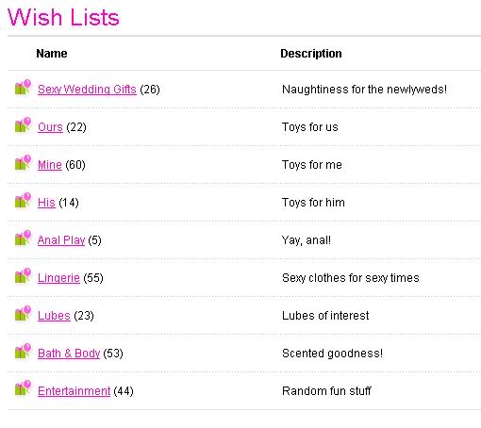Open the Lubes wish list link
The width and height of the screenshot is (481, 428).
point(54,316)
